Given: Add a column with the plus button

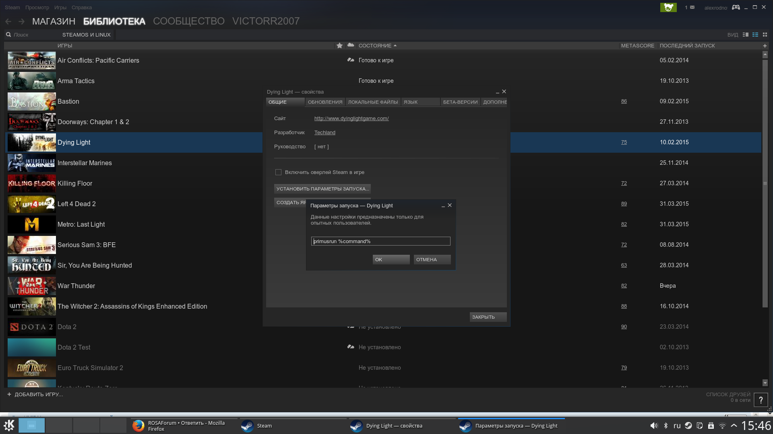Looking at the screenshot, I should pos(765,45).
